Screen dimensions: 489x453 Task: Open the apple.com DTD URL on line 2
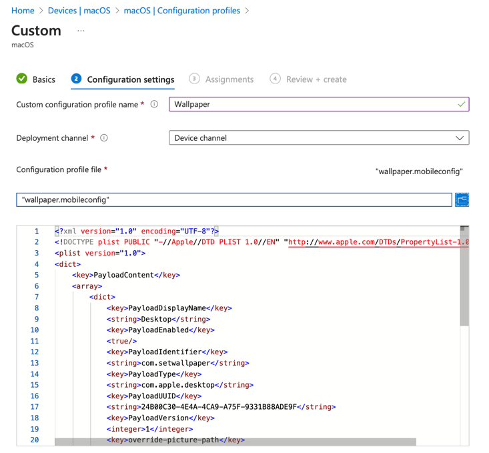tap(378, 242)
